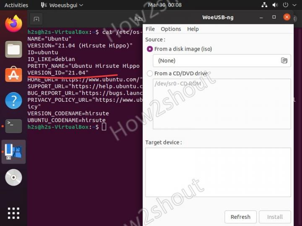The width and height of the screenshot is (302, 226).
Task: Open Ubuntu Software store icon
Action: pyautogui.click(x=13, y=75)
